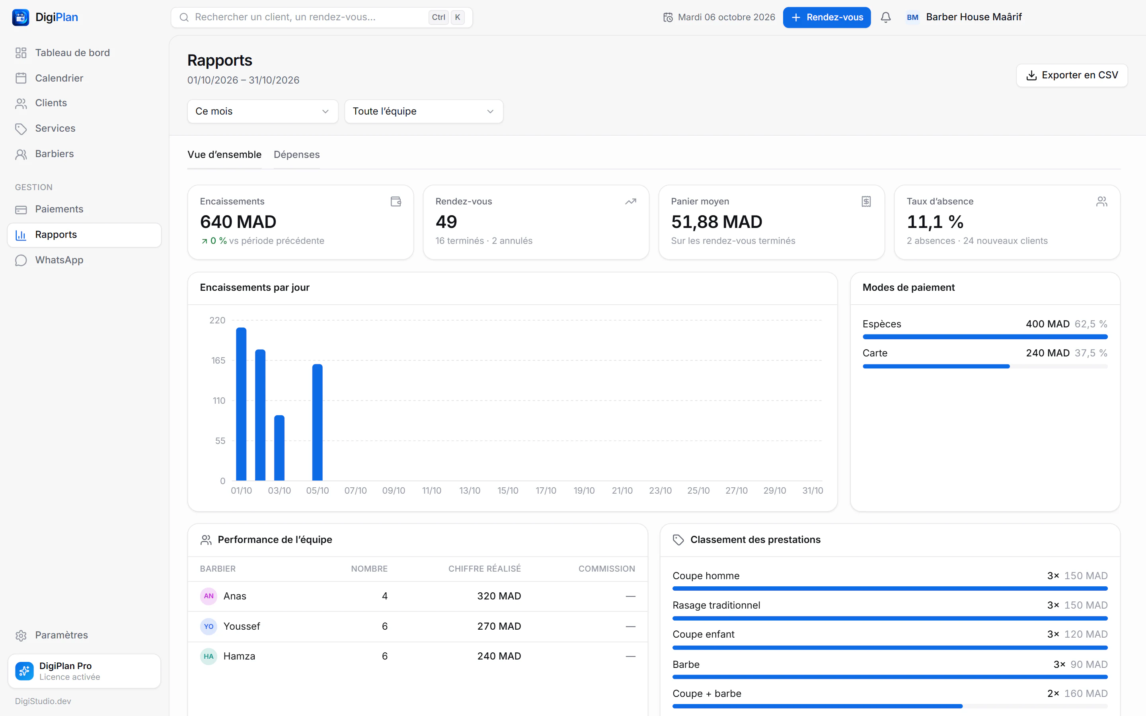Click the notifications bell icon
The image size is (1146, 716).
[885, 18]
